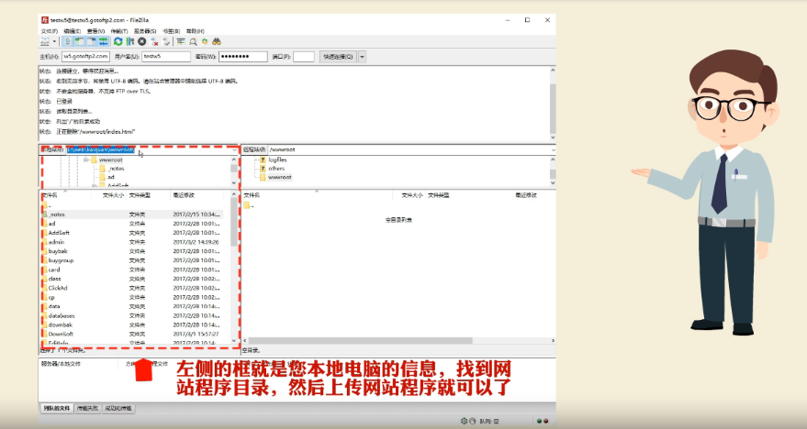
Task: Open the quickconnect history dropdown arrow
Action: [x=362, y=57]
